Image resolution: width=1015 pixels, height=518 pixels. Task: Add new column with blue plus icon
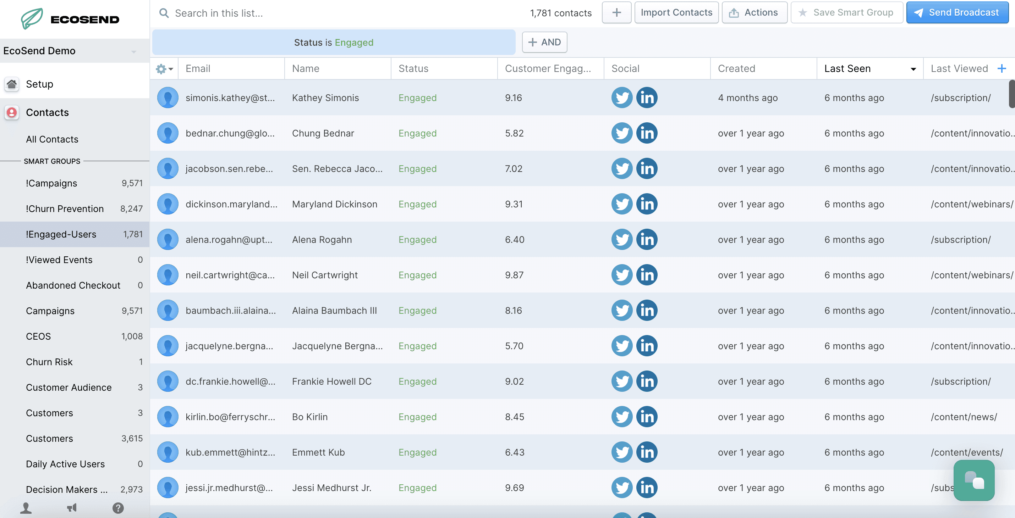(x=1001, y=68)
